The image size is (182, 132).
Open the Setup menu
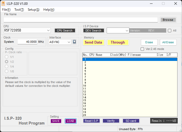33,10
